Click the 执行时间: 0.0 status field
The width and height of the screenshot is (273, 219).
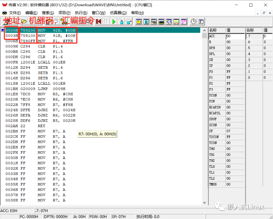click(170, 217)
